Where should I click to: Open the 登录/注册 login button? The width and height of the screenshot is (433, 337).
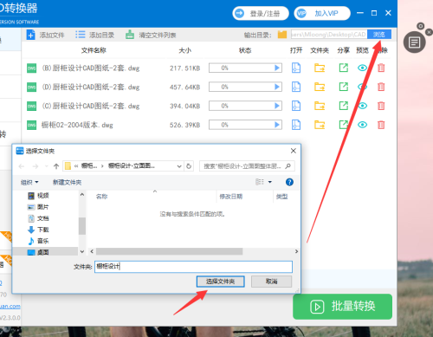(x=261, y=13)
